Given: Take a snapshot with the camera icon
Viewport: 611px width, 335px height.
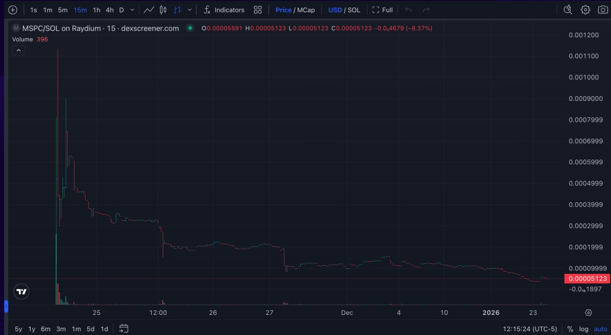Looking at the screenshot, I should pyautogui.click(x=602, y=10).
